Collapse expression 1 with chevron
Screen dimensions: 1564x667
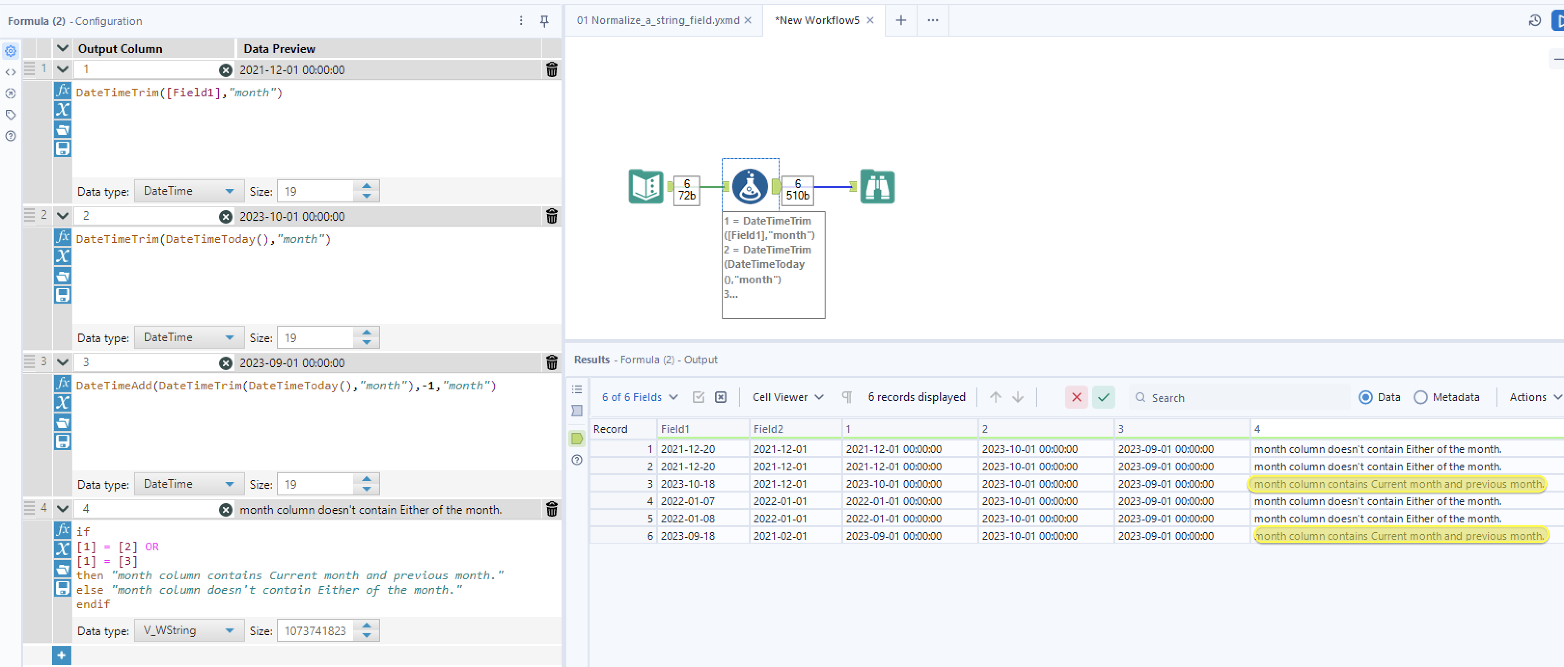63,69
